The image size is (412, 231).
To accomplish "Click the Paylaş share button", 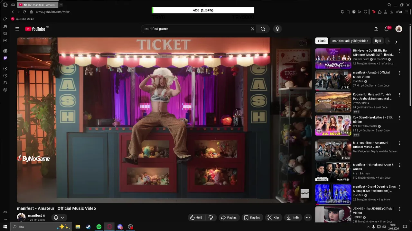I will [229, 218].
